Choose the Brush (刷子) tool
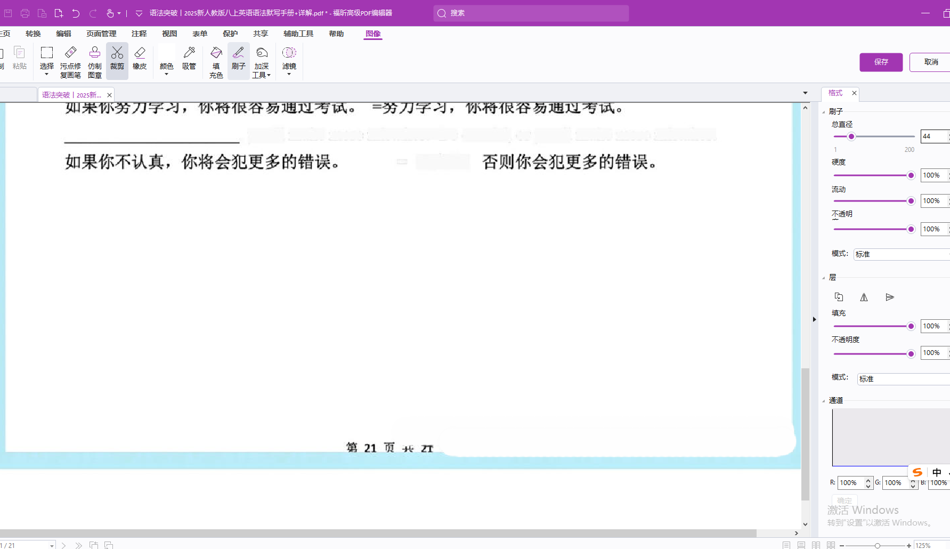 pyautogui.click(x=238, y=59)
